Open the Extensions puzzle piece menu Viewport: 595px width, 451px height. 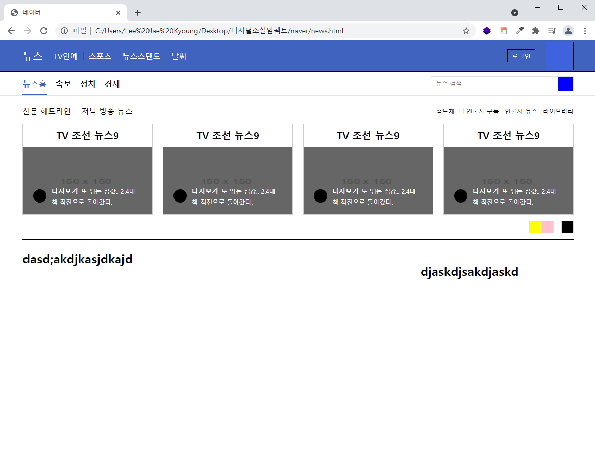(535, 31)
